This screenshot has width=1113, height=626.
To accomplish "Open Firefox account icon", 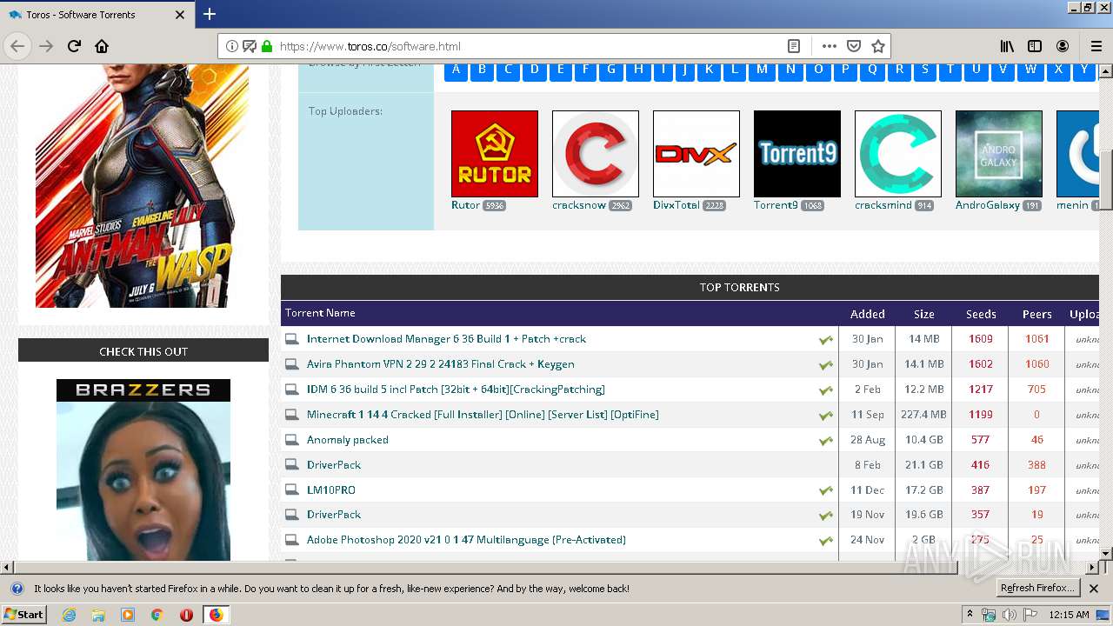I will point(1063,46).
